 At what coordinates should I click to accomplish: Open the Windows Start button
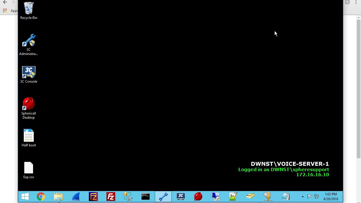click(25, 197)
